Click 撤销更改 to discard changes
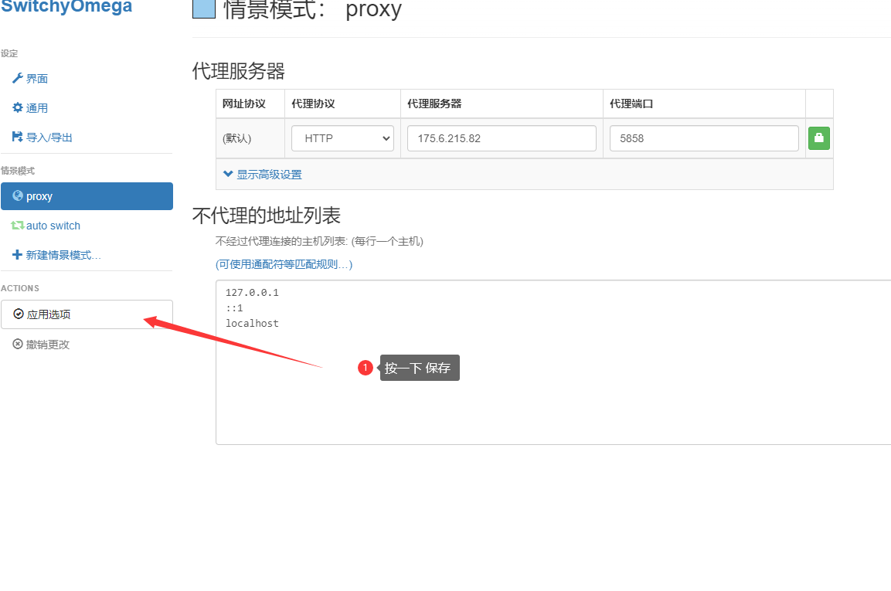Viewport: 891px width, 591px height. pyautogui.click(x=42, y=345)
